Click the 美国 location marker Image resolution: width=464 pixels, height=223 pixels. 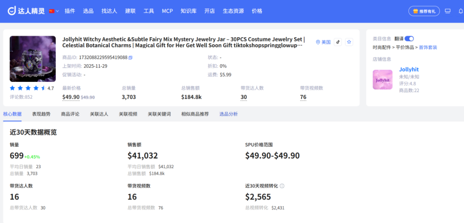[323, 42]
